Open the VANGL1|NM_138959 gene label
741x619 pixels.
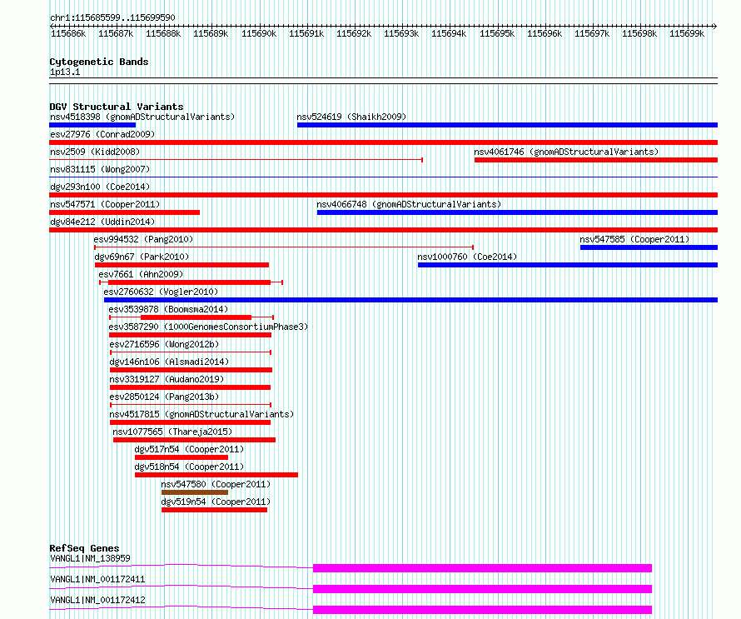tap(90, 558)
